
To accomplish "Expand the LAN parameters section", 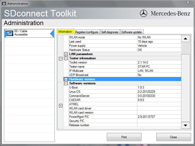I will pos(66,54).
